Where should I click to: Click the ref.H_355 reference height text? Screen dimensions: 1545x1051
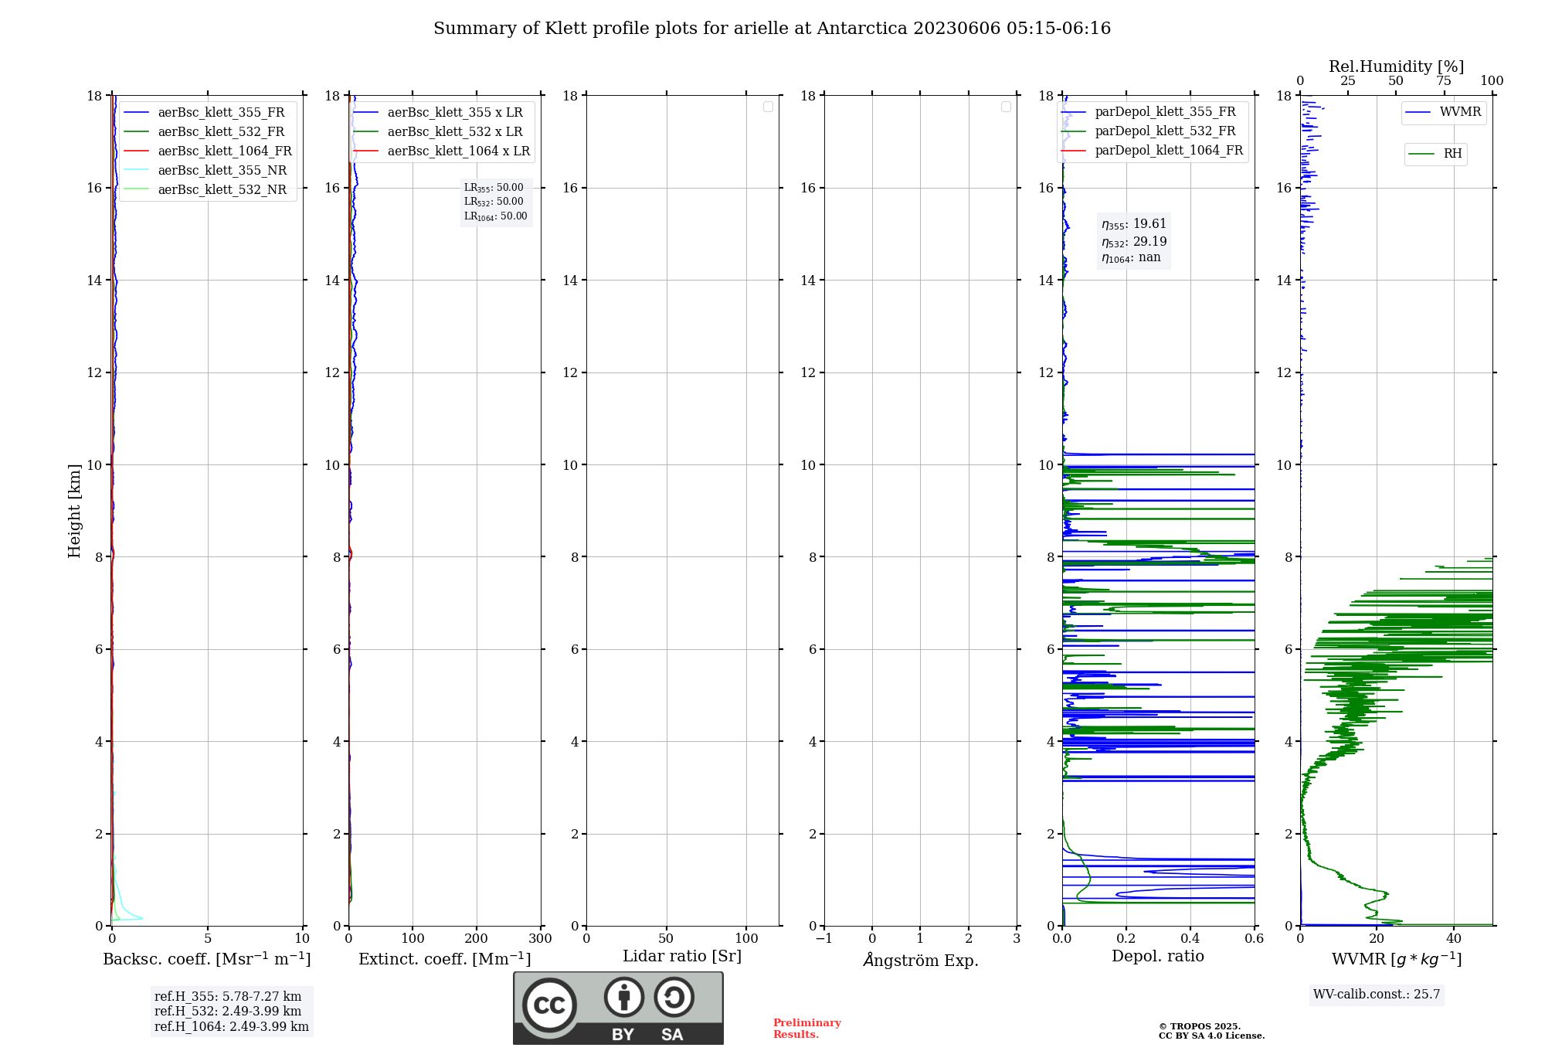[x=228, y=996]
